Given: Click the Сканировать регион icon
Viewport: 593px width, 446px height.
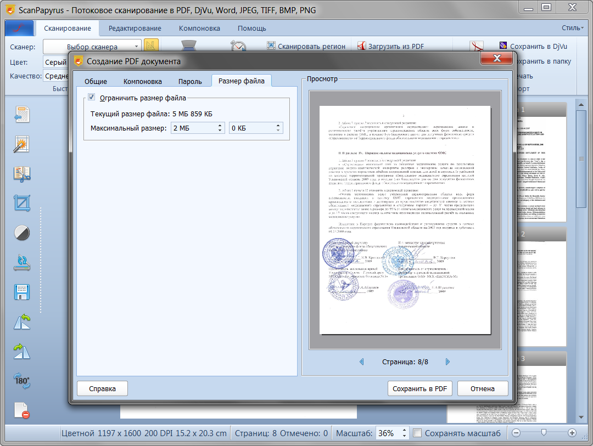Looking at the screenshot, I should [271, 46].
